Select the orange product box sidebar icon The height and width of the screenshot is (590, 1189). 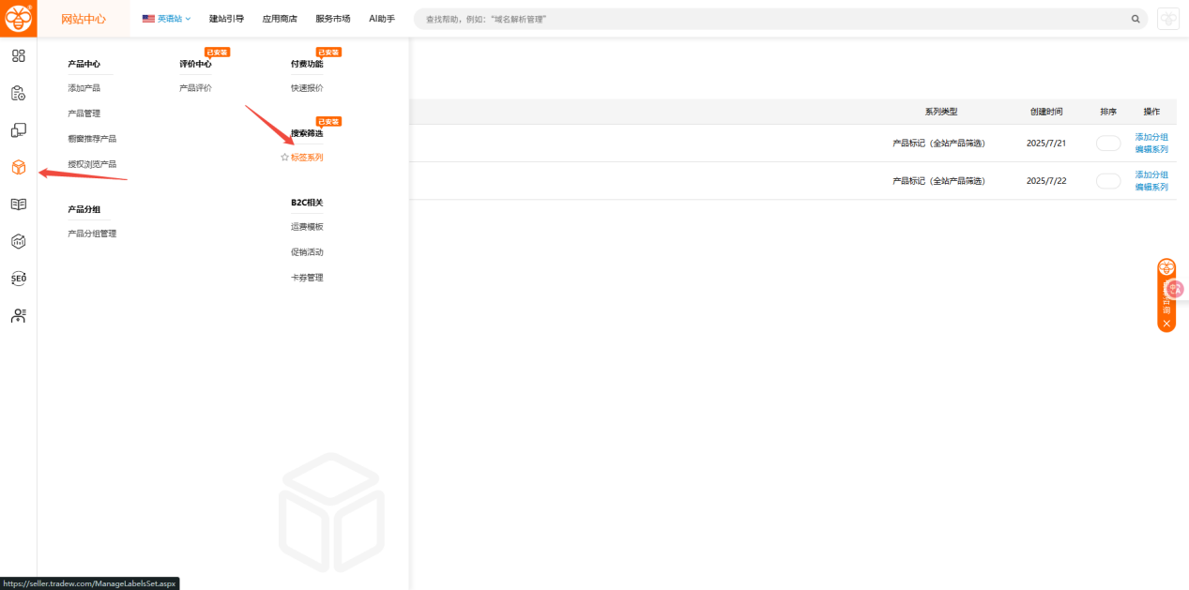point(19,167)
